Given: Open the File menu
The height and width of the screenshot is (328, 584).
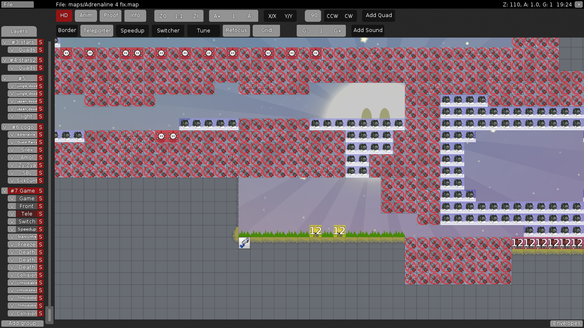Looking at the screenshot, I should click(17, 4).
